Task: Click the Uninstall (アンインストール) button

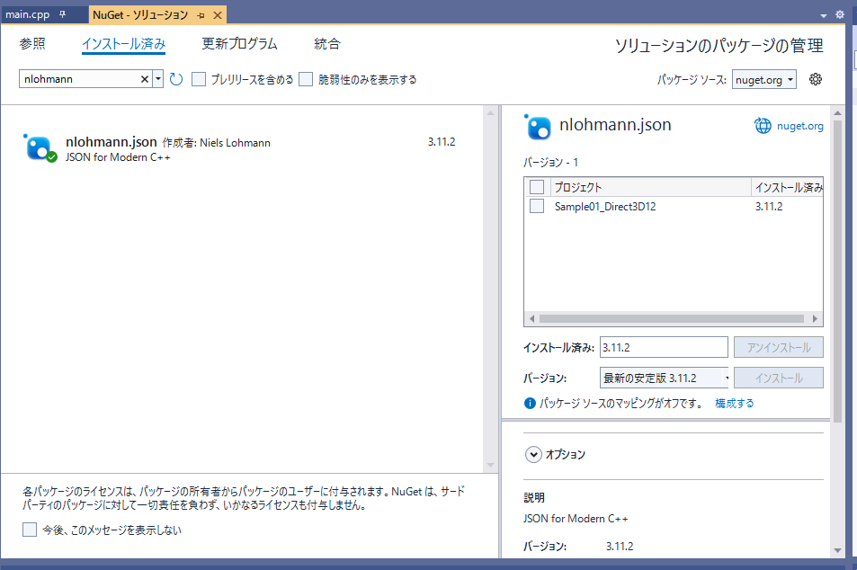Action: [778, 347]
